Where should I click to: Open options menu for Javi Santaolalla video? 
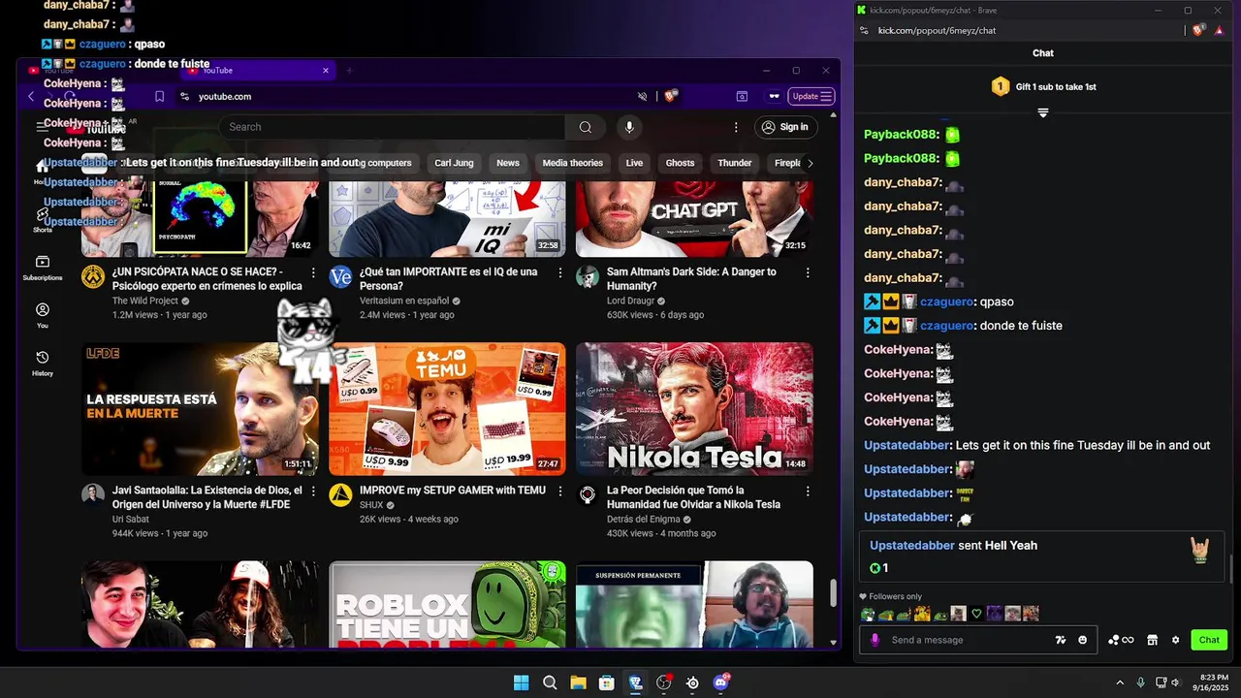click(x=312, y=491)
